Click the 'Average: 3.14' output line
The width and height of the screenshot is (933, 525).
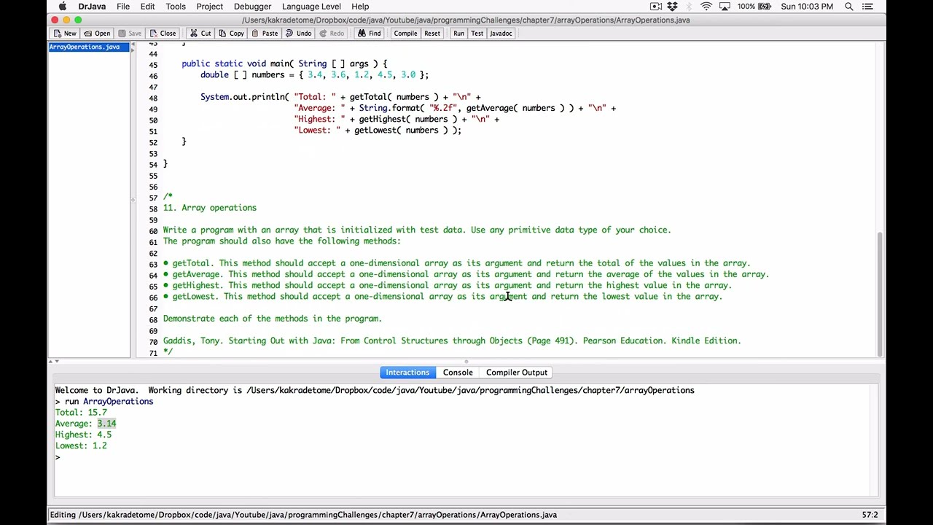pos(85,424)
